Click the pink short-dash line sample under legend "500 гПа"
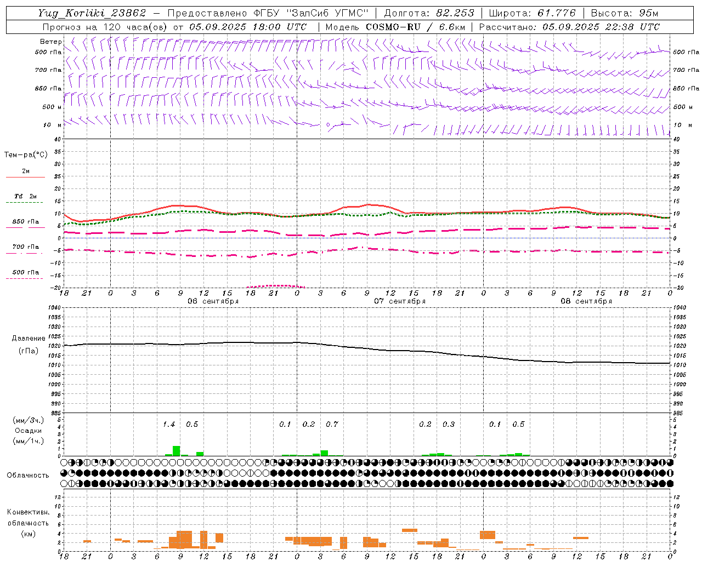This screenshot has height=561, width=702. (25, 279)
